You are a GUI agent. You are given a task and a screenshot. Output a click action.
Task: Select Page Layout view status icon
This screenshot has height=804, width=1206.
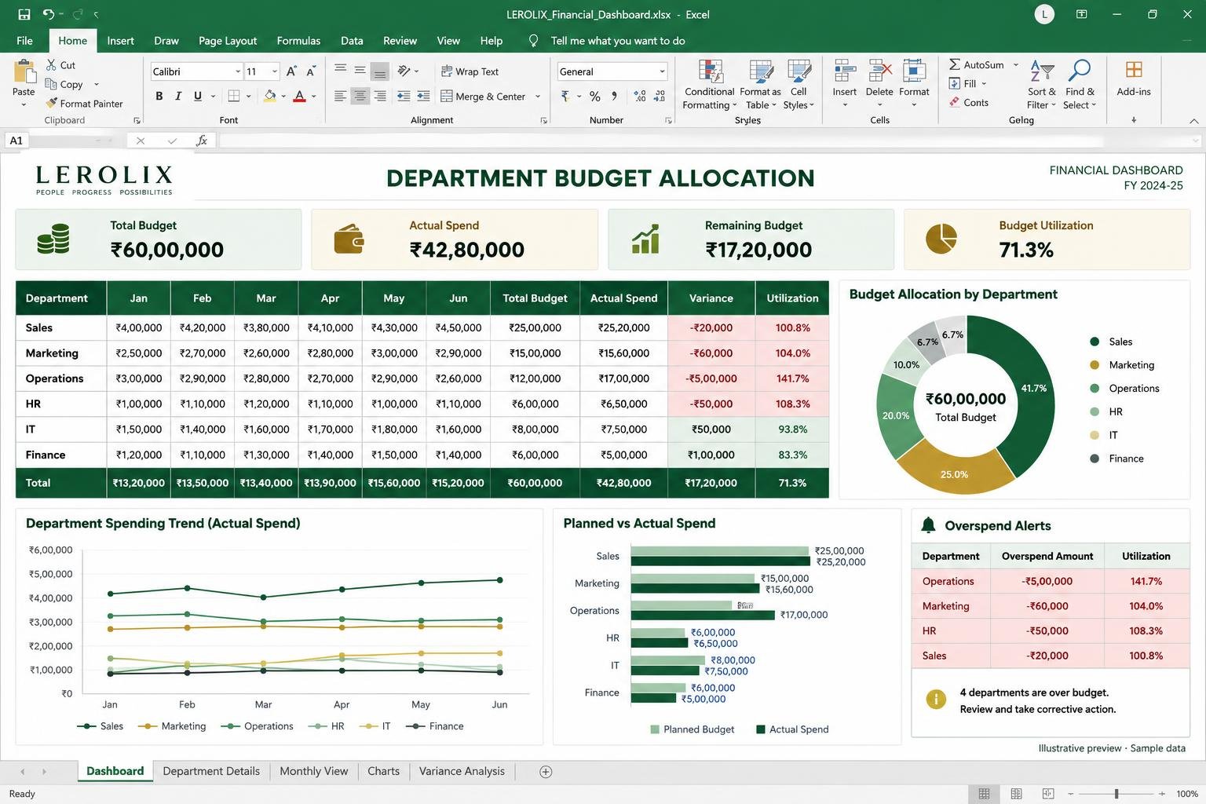click(1016, 794)
